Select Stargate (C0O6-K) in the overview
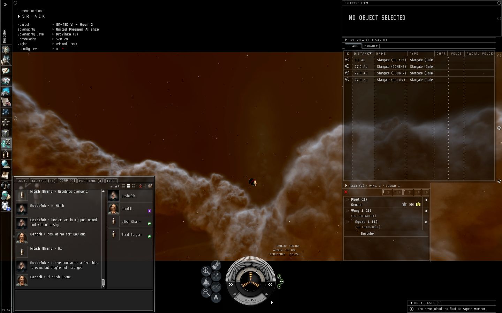The height and width of the screenshot is (313, 502). pyautogui.click(x=419, y=73)
